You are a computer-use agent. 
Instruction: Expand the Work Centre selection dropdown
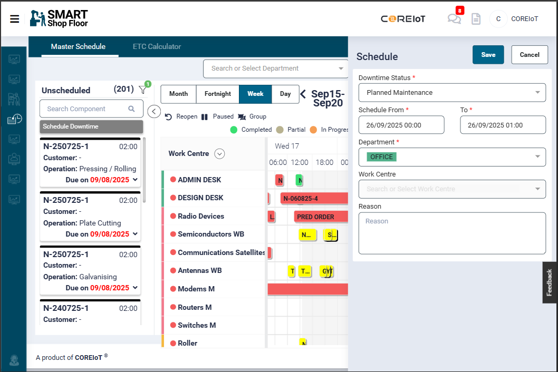[452, 189]
